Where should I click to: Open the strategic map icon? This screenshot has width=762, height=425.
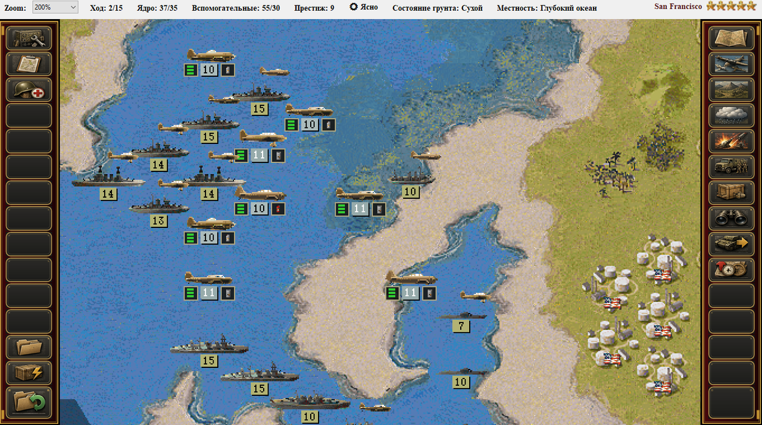732,39
